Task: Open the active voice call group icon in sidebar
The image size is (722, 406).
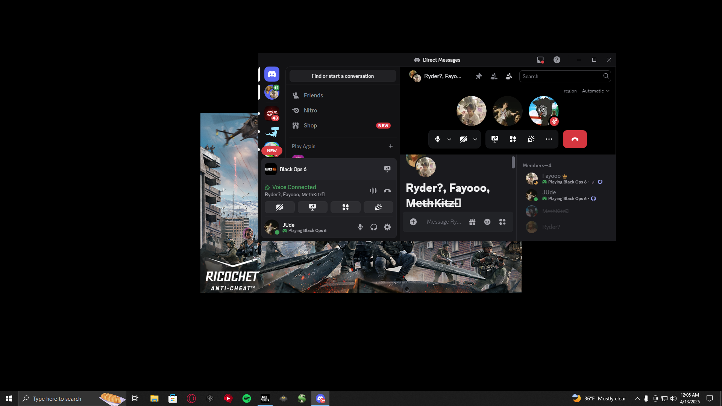Action: tap(272, 92)
